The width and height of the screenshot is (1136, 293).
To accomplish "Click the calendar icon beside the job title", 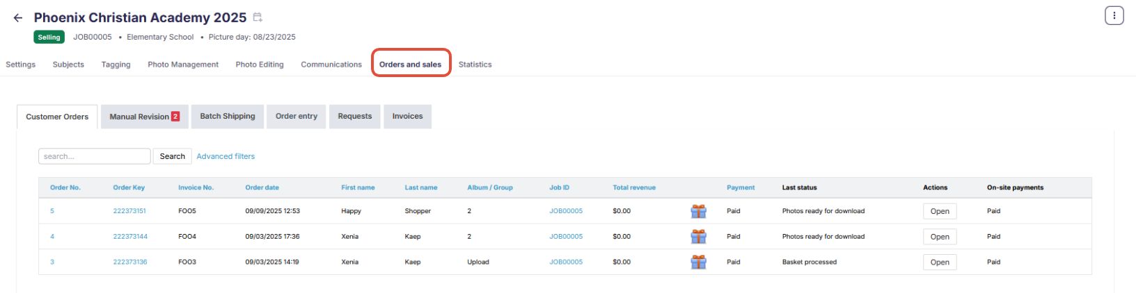I will [x=258, y=17].
